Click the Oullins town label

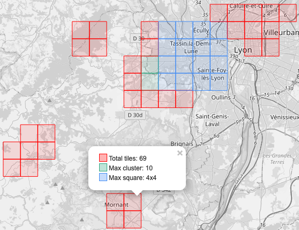pos(221,97)
